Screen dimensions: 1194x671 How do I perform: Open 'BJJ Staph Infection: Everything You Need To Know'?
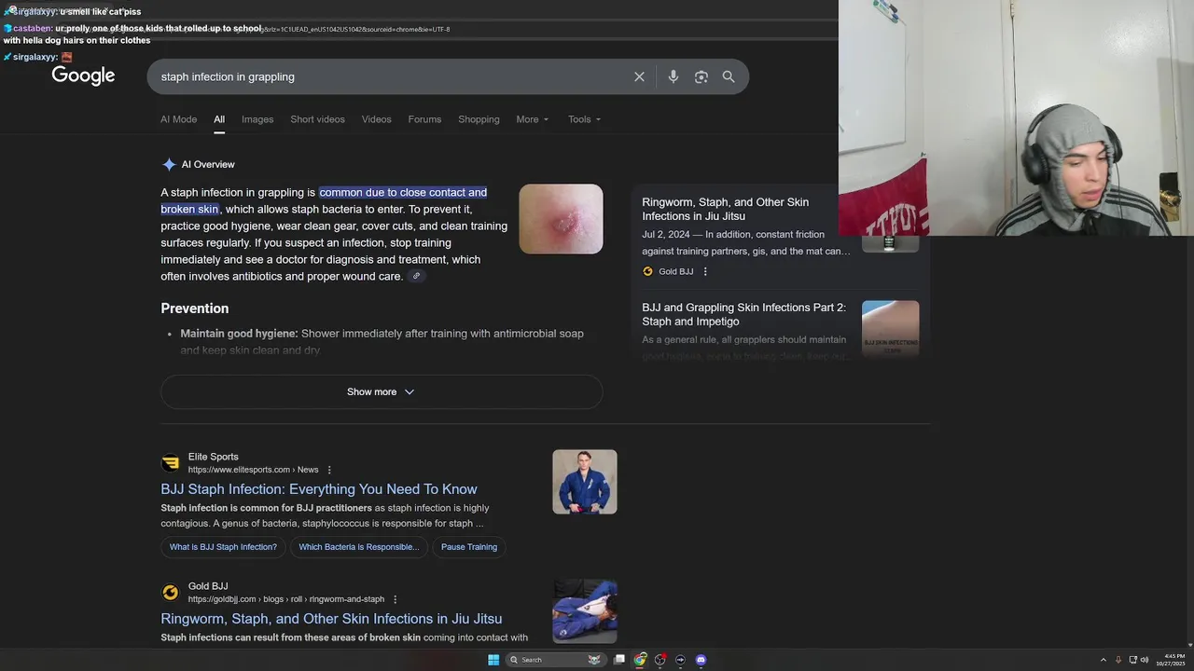pyautogui.click(x=319, y=489)
